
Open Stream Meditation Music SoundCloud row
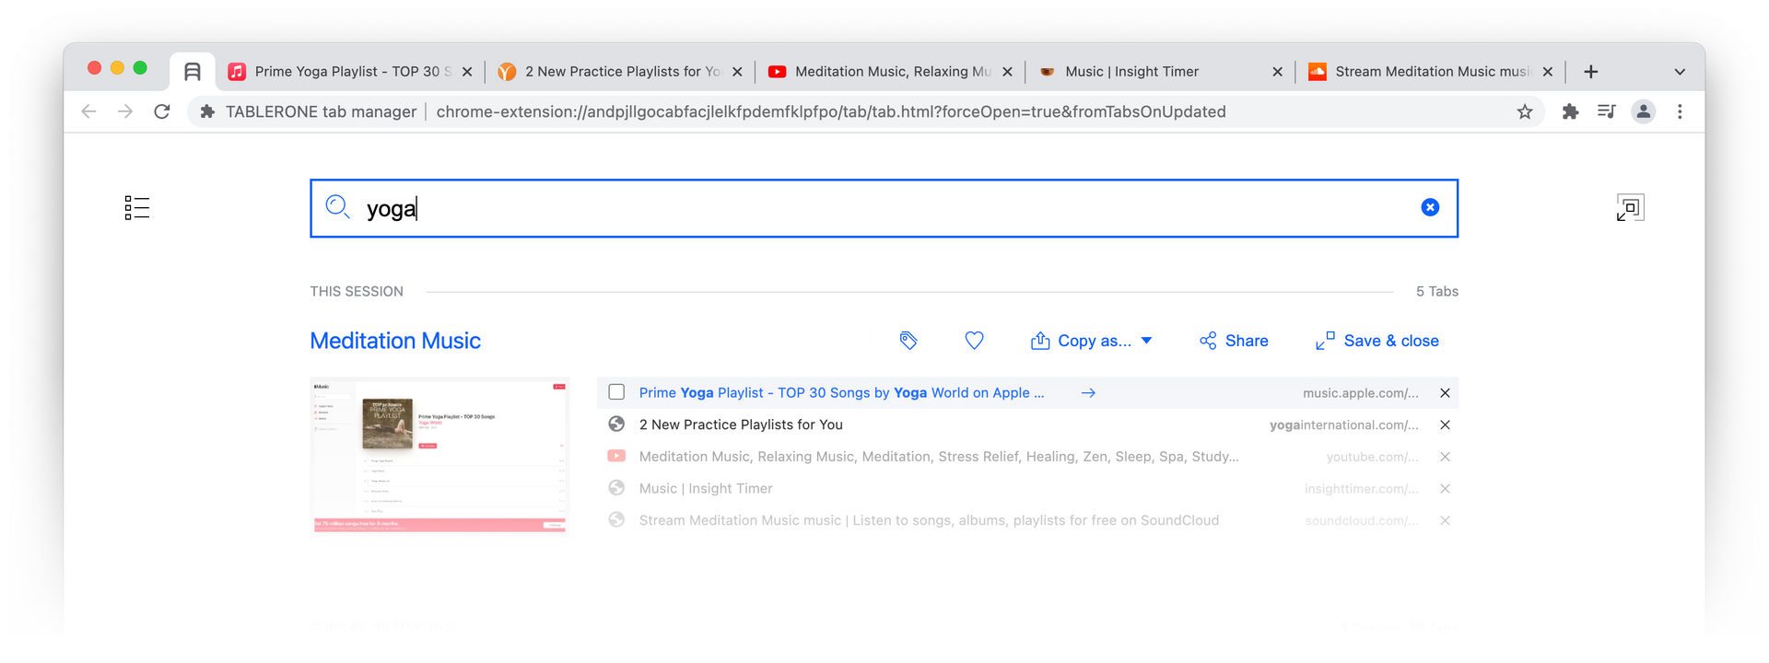click(929, 520)
